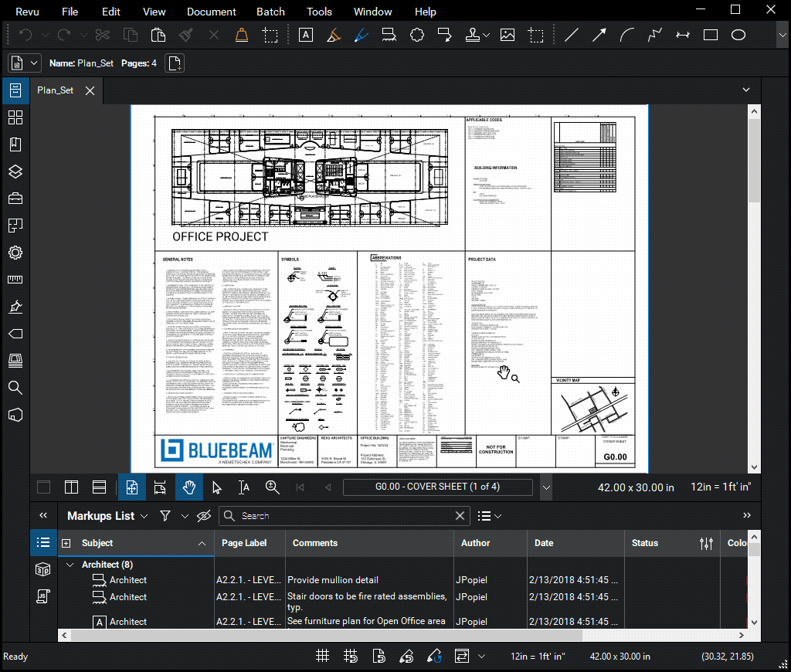This screenshot has height=672, width=791.
Task: Select the Cloud markup tool
Action: click(417, 34)
